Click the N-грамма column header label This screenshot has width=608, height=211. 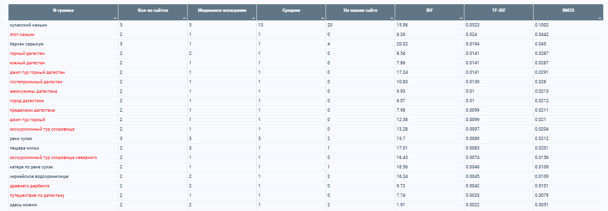[x=64, y=9]
